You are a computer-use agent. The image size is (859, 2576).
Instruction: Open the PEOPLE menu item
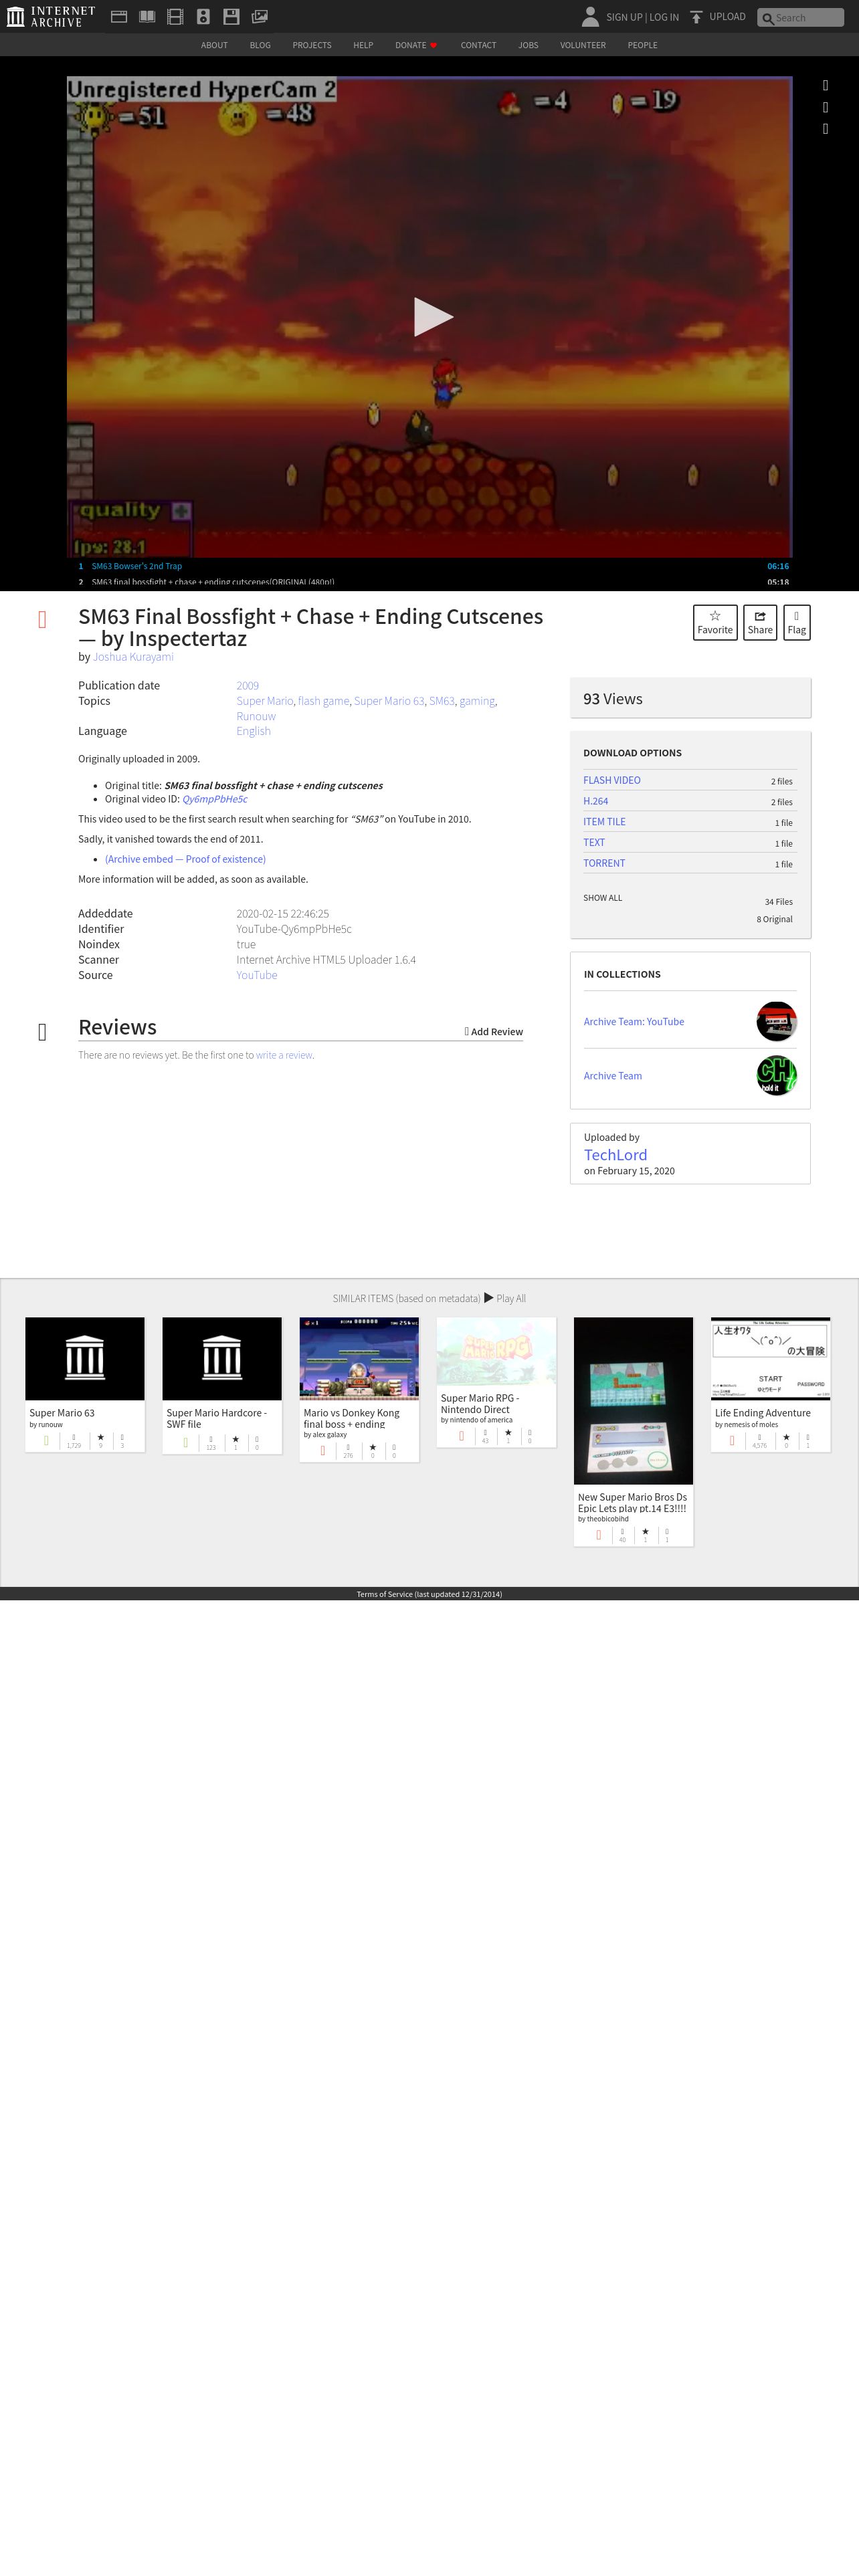tap(642, 45)
